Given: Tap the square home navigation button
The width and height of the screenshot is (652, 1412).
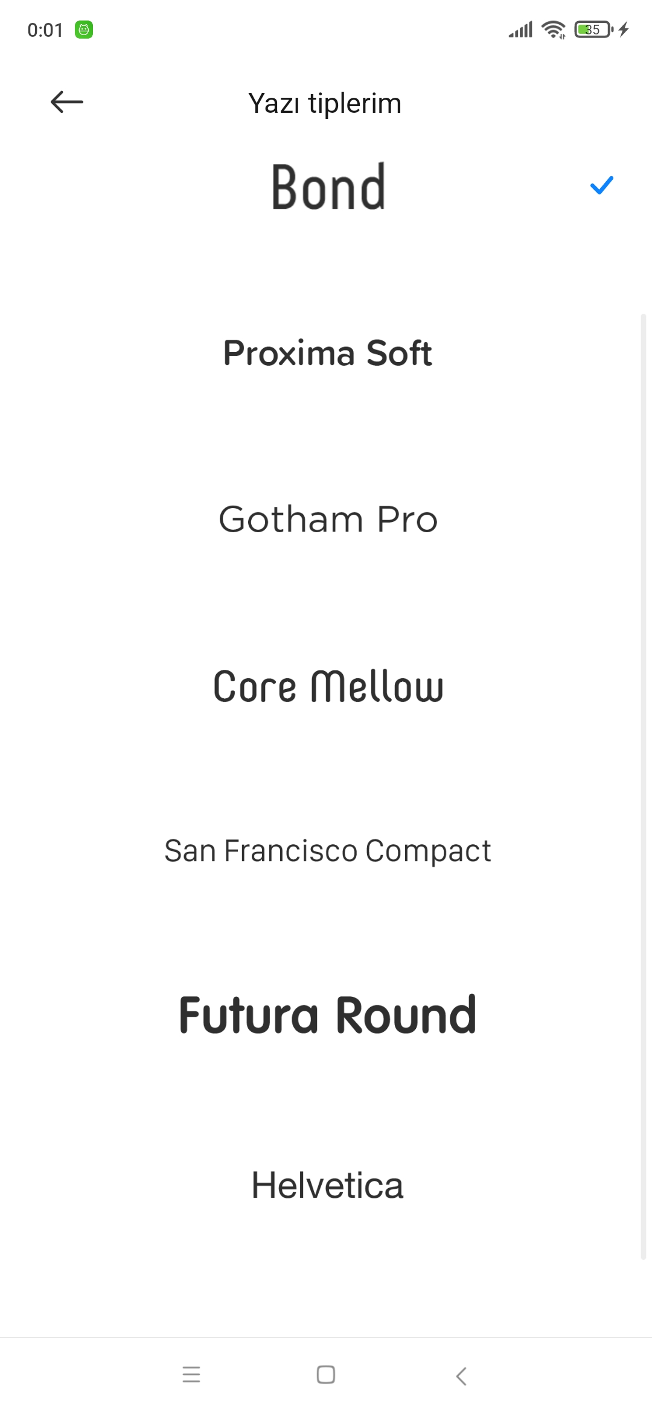Looking at the screenshot, I should pyautogui.click(x=326, y=1375).
